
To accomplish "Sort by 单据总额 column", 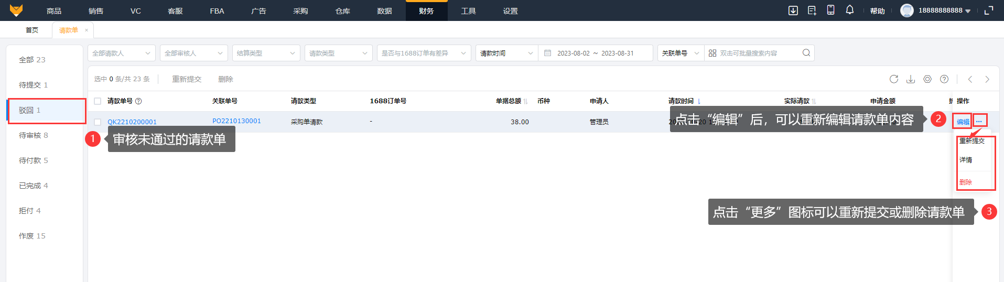I will [x=525, y=101].
